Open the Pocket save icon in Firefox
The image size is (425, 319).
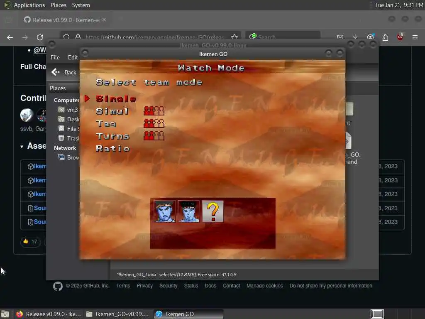pyautogui.click(x=340, y=37)
